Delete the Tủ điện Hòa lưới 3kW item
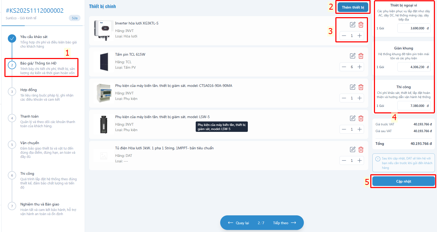This screenshot has height=232, width=437. click(361, 150)
